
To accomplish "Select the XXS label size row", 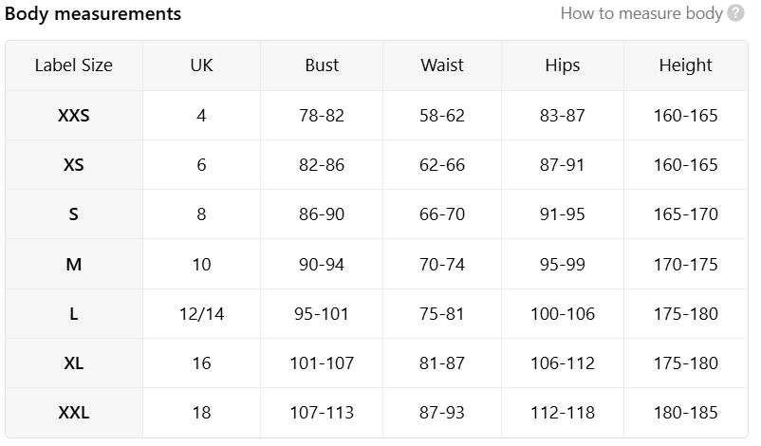I will coord(377,115).
